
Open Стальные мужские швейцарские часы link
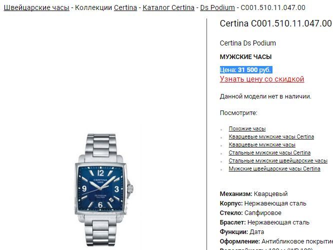[278, 161]
